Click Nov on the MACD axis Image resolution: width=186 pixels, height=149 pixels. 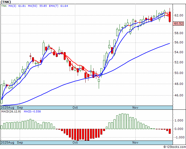(135, 142)
